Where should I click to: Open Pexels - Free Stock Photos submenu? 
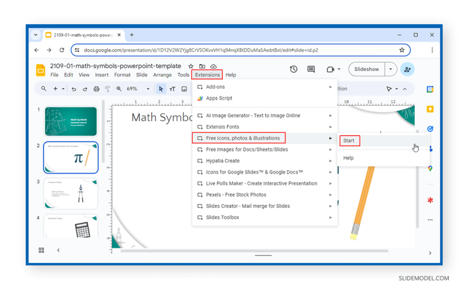point(265,195)
